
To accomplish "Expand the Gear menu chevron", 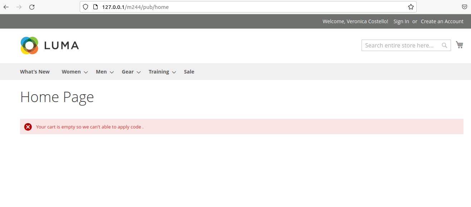I will (138, 72).
